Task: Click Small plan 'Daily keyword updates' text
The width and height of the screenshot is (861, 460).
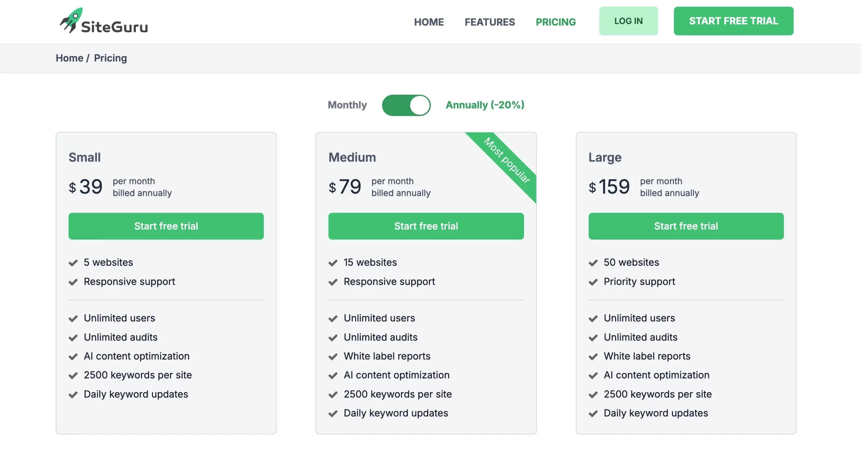Action: tap(136, 394)
